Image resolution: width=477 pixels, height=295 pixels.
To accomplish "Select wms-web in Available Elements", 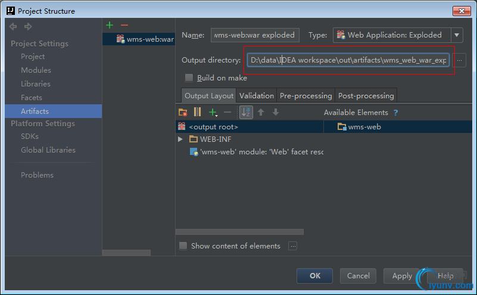I will pyautogui.click(x=364, y=126).
